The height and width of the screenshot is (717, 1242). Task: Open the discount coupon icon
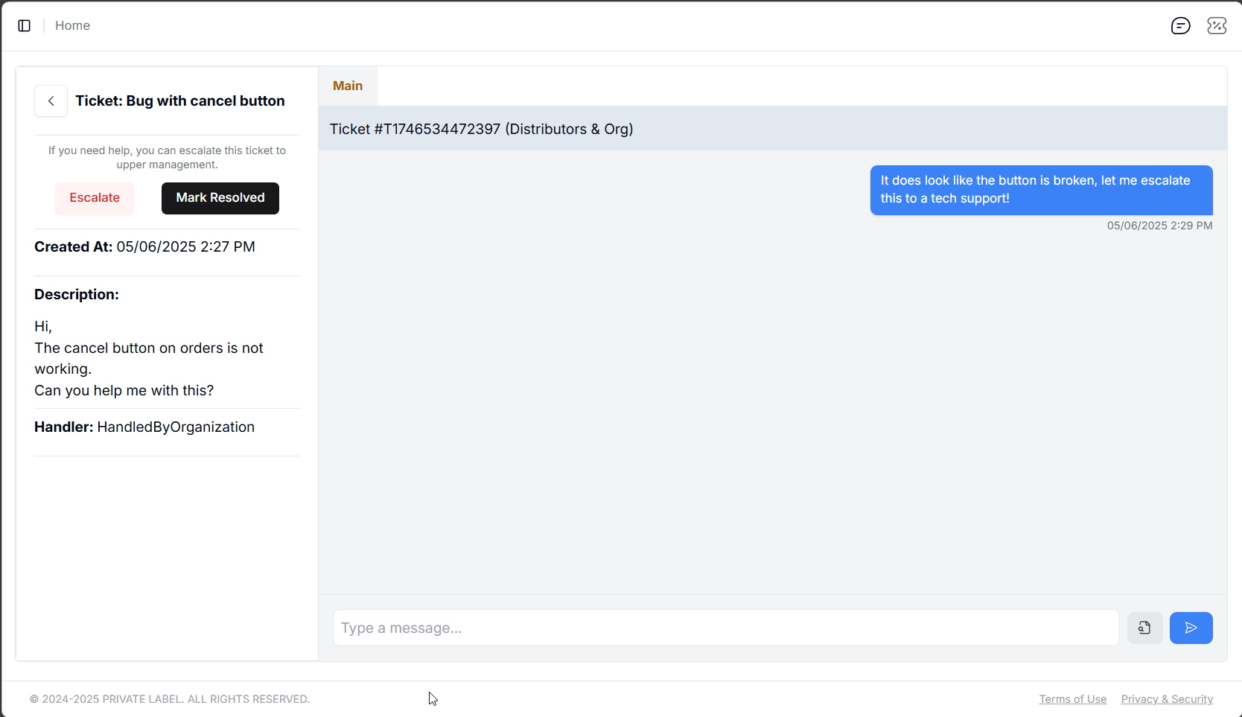1217,26
